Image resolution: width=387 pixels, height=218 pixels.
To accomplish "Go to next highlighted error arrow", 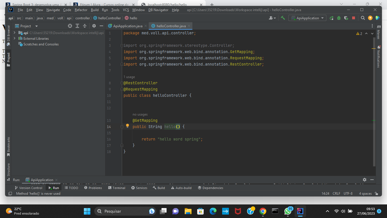I will click(x=372, y=33).
